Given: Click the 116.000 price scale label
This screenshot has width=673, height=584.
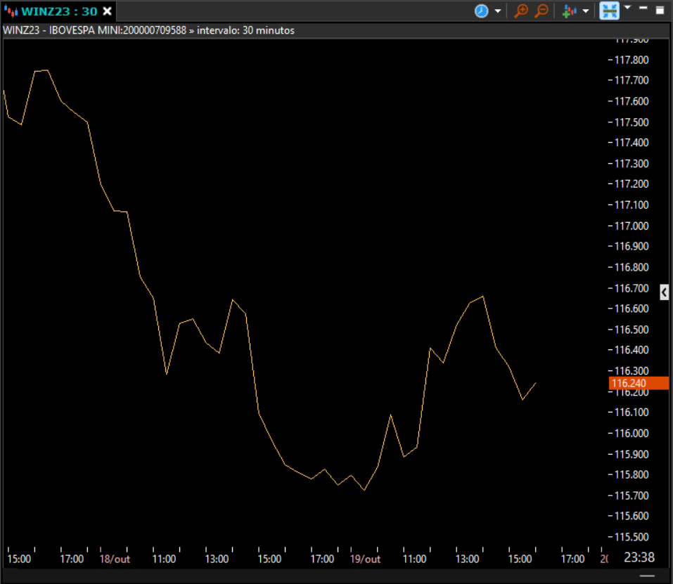Looking at the screenshot, I should pos(632,433).
